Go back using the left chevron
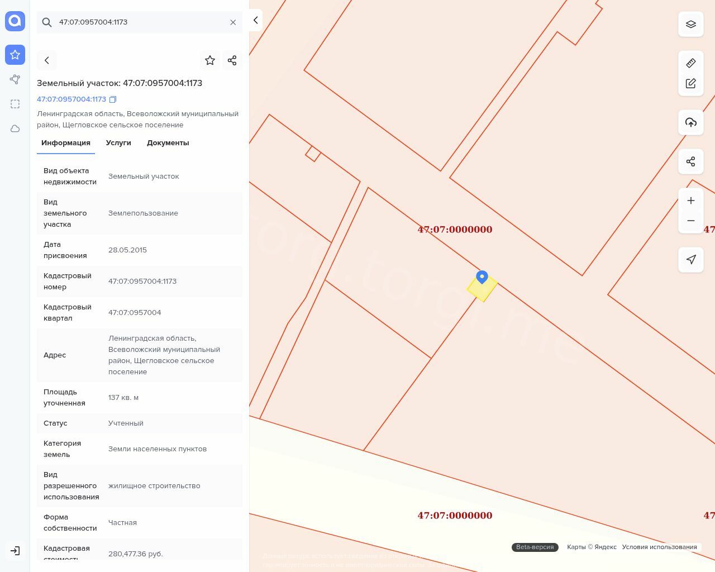The image size is (715, 572). tap(47, 60)
